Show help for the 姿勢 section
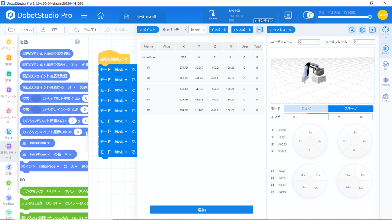 [77, 42]
